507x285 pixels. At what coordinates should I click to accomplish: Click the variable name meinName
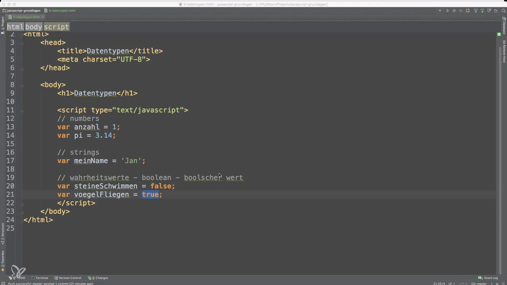point(91,161)
